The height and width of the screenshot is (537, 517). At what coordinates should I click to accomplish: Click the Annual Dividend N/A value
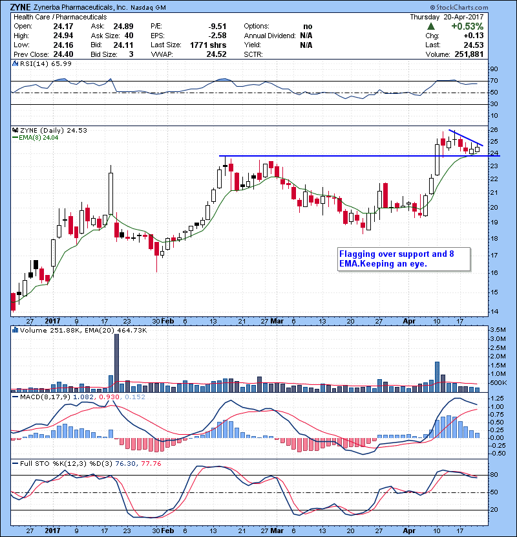pyautogui.click(x=306, y=36)
